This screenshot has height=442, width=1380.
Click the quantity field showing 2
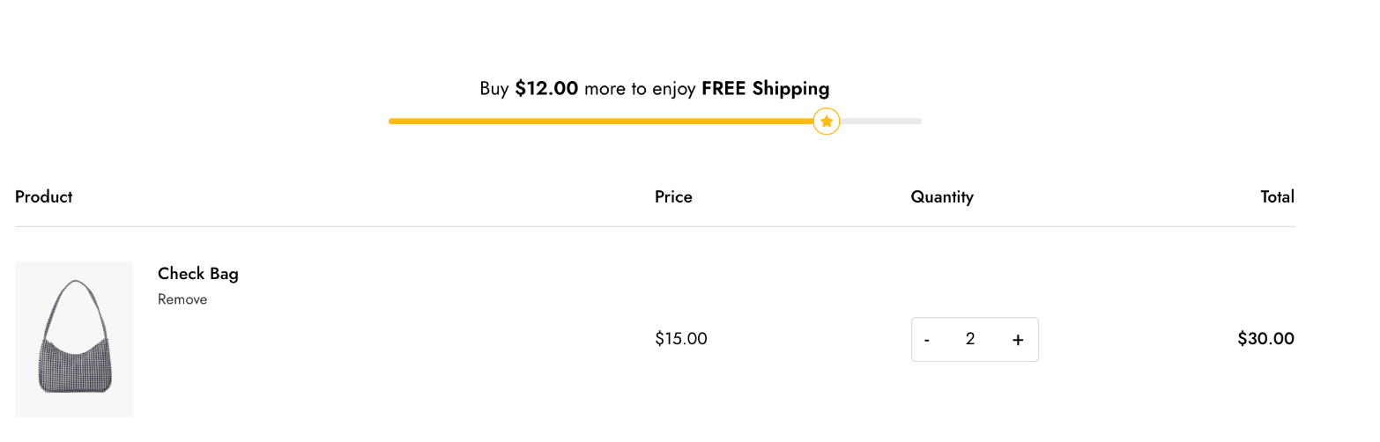[970, 339]
